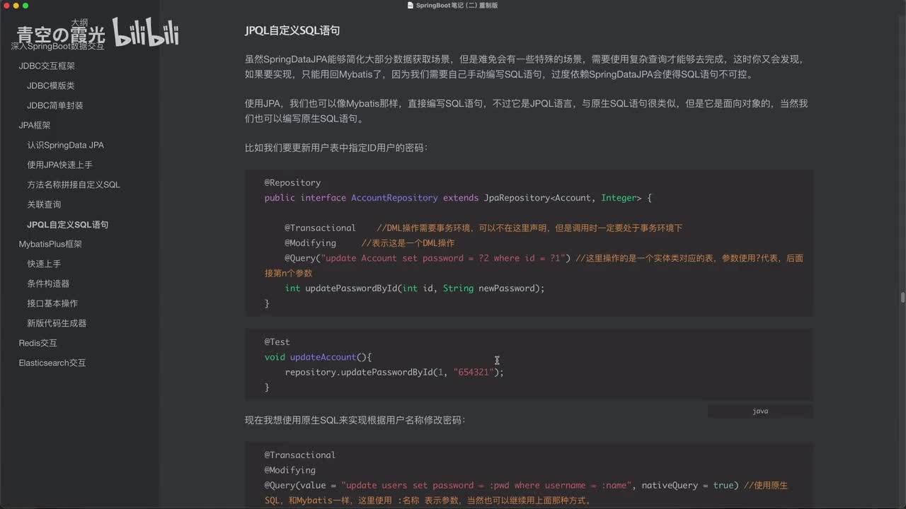Click the paragraph beginning 使用JPA，我们也可以像Mybatis那样

526,111
